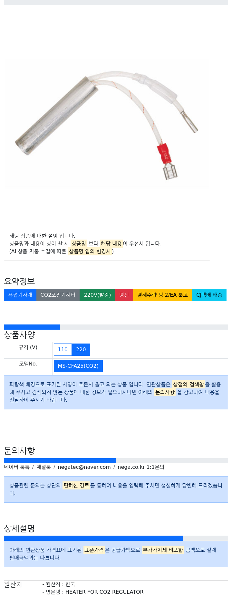Click the CO2조정기히터 gray tag
This screenshot has width=232, height=596.
[x=58, y=295]
